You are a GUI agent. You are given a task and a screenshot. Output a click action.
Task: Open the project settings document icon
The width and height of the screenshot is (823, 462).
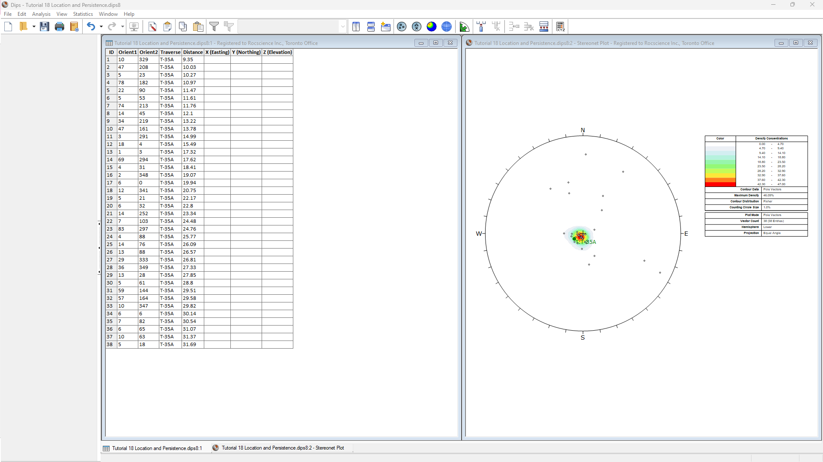point(75,27)
